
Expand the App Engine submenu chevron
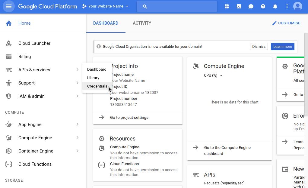click(78, 124)
